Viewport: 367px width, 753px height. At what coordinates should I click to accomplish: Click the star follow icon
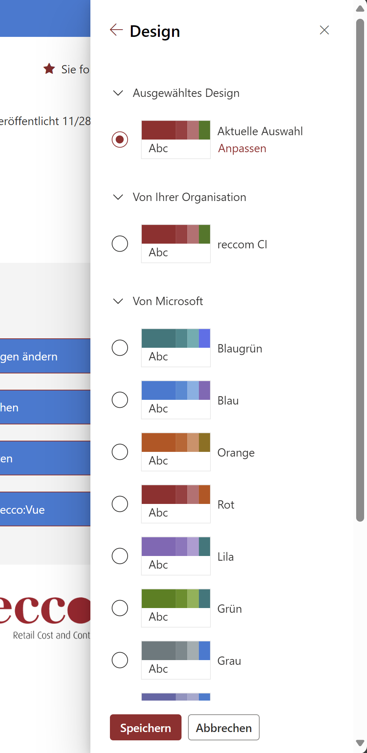tap(49, 69)
